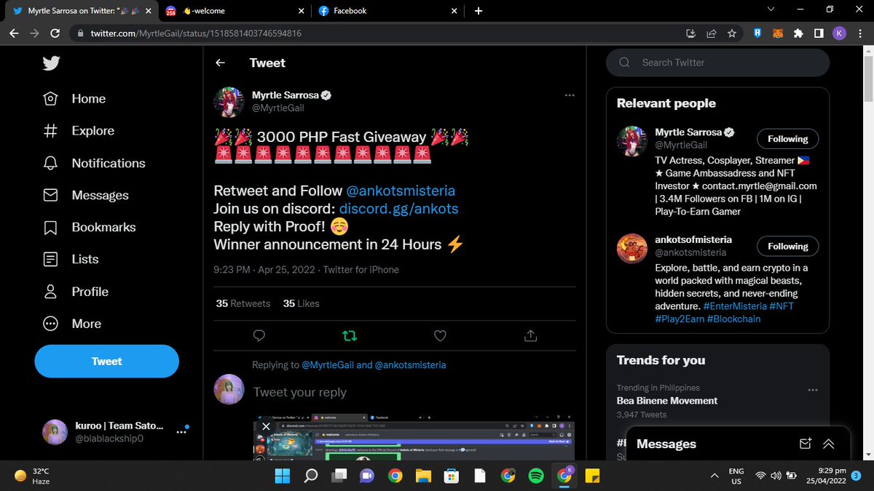Open Myrtle Sarrosa's tweet avatar
Viewport: 874px width, 491px height.
point(229,101)
